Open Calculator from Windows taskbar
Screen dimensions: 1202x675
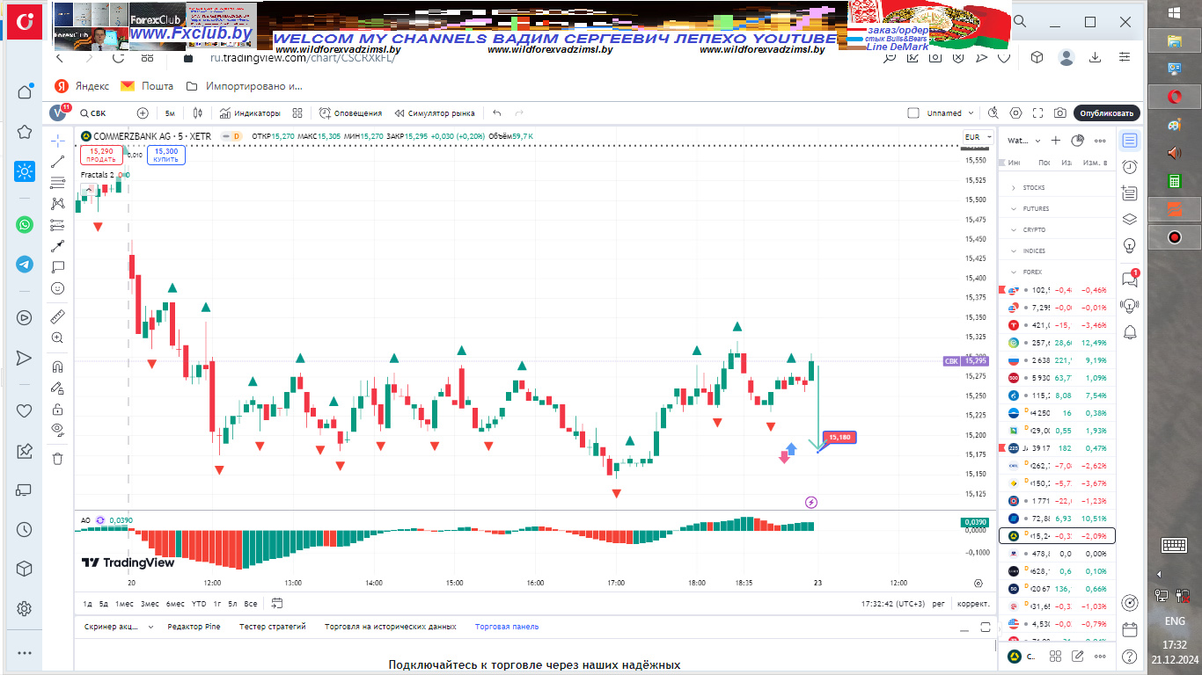[x=1174, y=181]
